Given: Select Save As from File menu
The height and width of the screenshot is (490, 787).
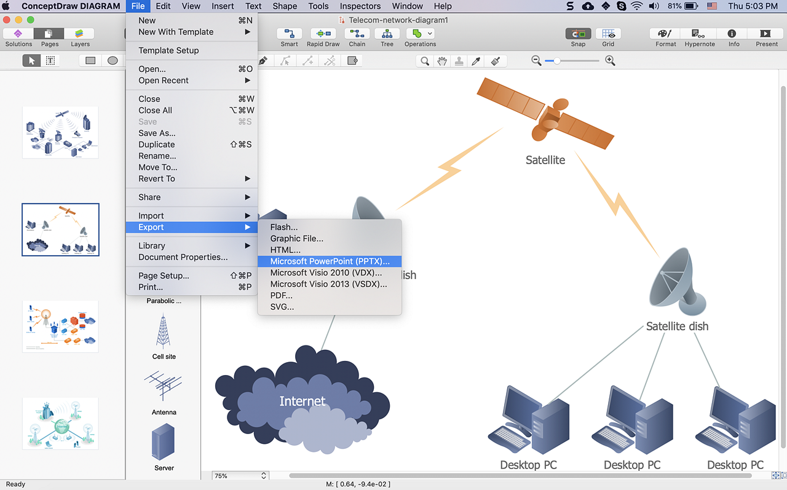Looking at the screenshot, I should coord(157,133).
